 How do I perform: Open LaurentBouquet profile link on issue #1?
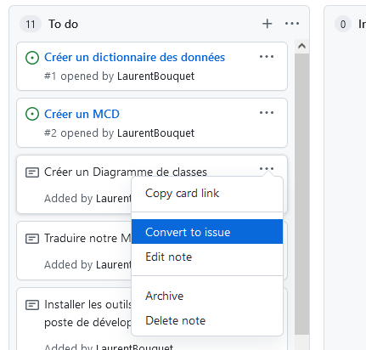[x=155, y=76]
